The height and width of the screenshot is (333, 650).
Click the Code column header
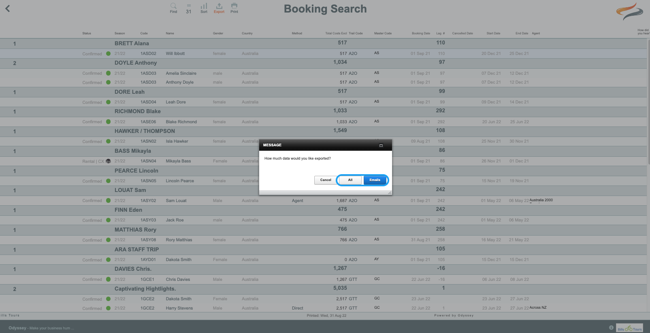144,34
